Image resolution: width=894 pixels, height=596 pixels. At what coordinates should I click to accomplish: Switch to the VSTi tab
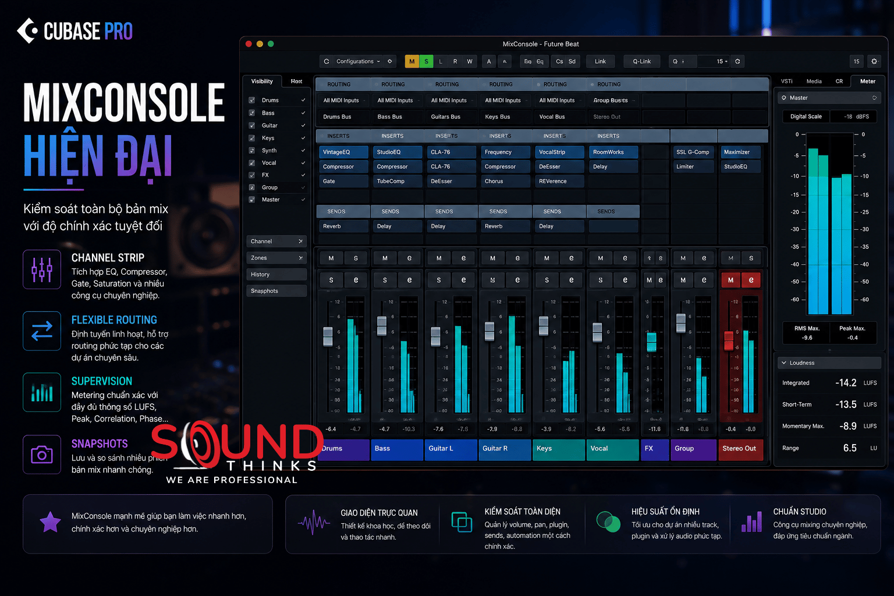[787, 81]
